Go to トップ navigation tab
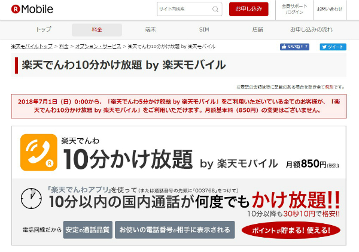This screenshot has height=252, width=359. 44,29
